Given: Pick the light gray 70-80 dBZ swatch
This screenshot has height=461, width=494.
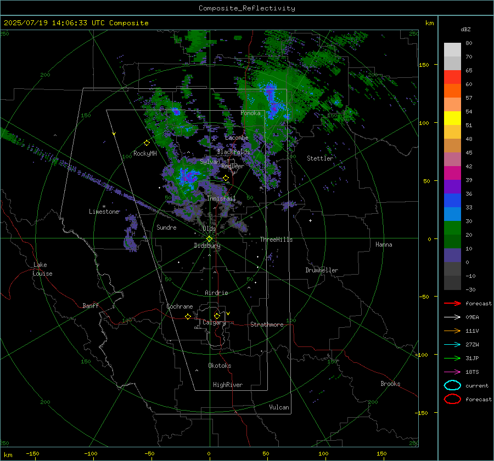Looking at the screenshot, I should point(452,50).
